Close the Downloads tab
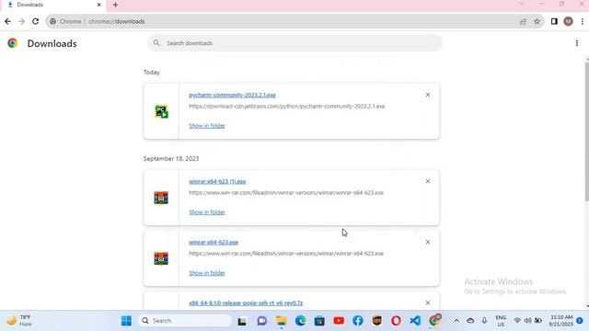Viewport: 589px width, 331px height. click(98, 5)
